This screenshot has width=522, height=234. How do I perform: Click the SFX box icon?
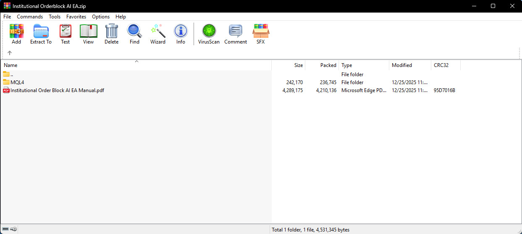click(261, 31)
